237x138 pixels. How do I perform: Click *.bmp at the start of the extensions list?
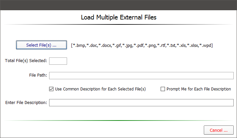click(79, 45)
